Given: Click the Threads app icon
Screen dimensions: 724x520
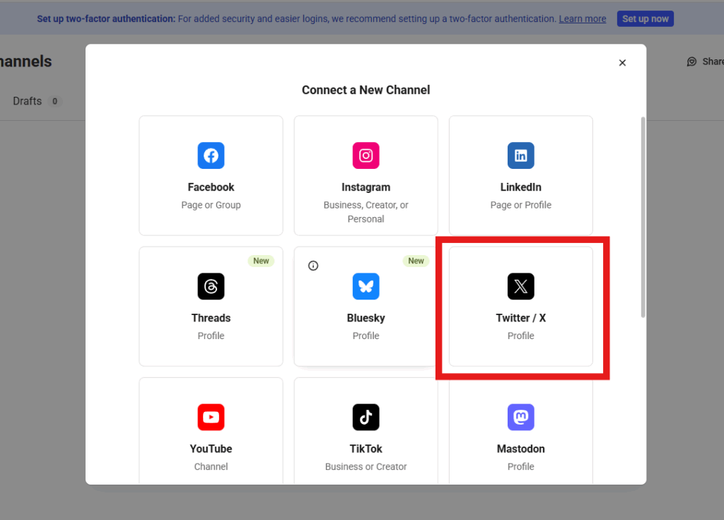Looking at the screenshot, I should 211,287.
